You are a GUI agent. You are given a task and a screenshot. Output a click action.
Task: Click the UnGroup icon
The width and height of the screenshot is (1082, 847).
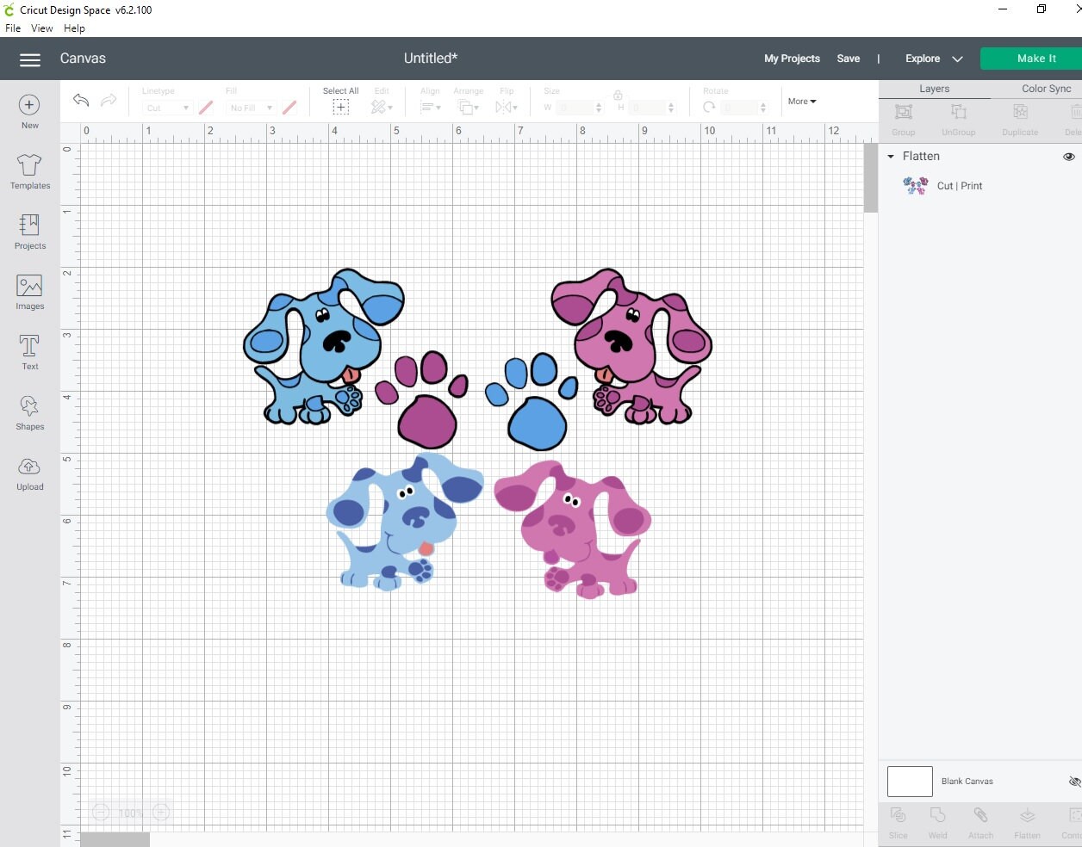click(x=959, y=112)
